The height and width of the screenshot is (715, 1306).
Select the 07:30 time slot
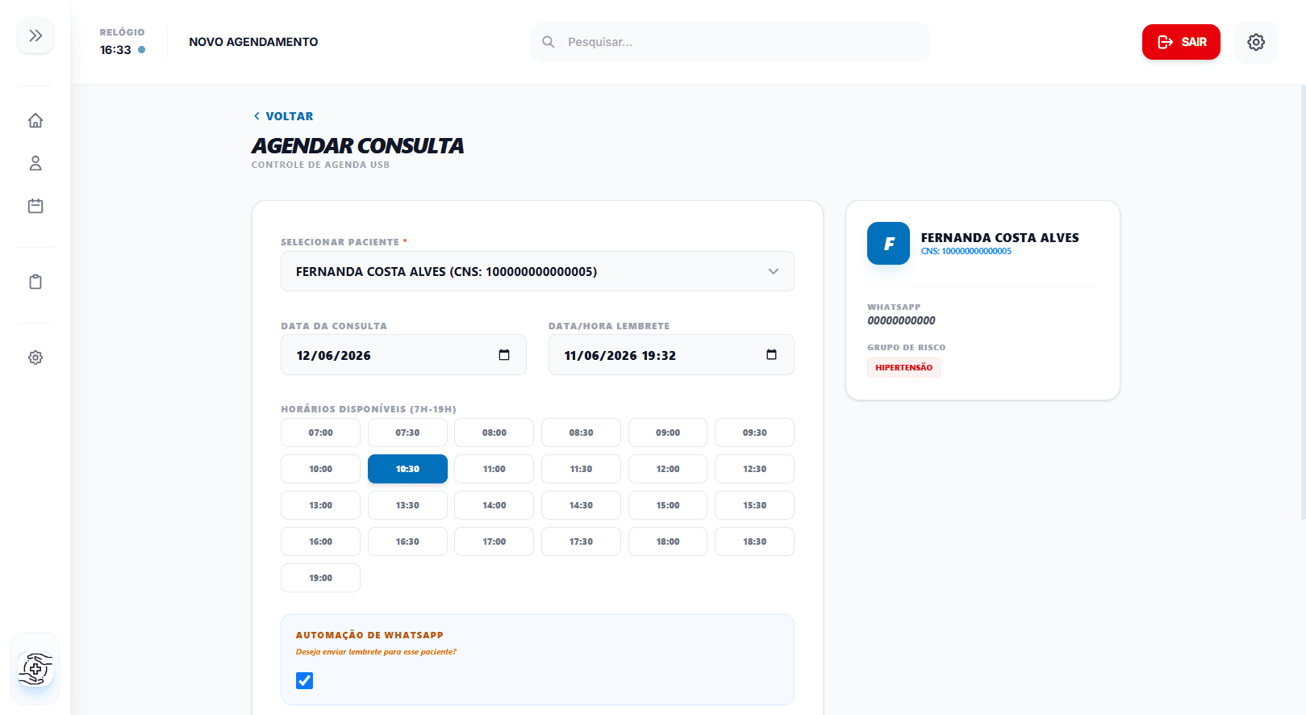point(407,433)
